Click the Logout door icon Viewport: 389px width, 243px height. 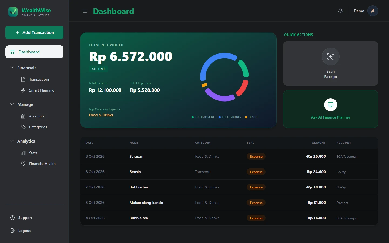[x=12, y=231]
